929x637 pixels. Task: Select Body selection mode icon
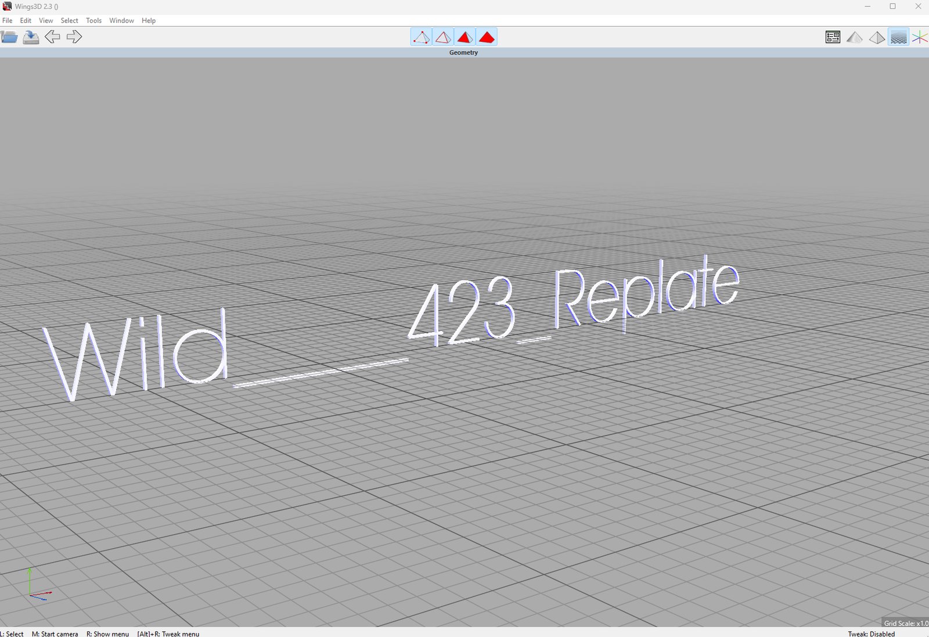[487, 37]
